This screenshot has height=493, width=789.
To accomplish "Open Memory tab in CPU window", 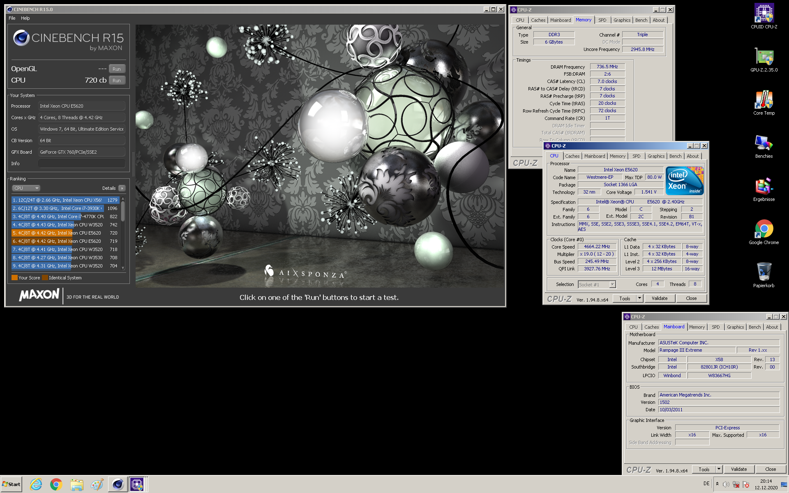I will pyautogui.click(x=617, y=156).
